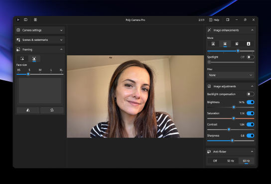This screenshot has height=184, width=271.
Task: Expand Scenes & watermarks section
Action: coord(40,40)
